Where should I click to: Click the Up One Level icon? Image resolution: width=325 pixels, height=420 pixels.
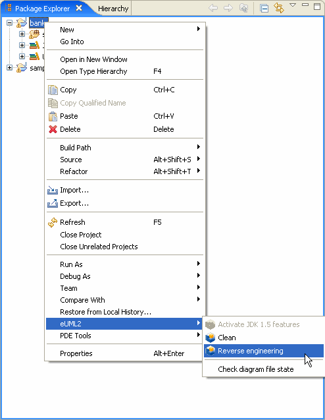pyautogui.click(x=243, y=8)
